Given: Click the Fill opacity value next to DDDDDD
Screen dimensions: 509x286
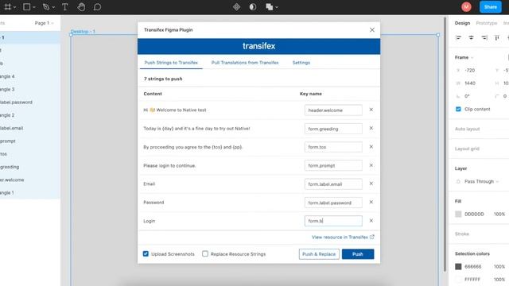Looking at the screenshot, I should pyautogui.click(x=499, y=214).
